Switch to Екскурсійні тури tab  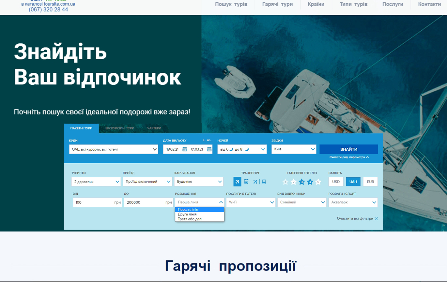coord(120,128)
